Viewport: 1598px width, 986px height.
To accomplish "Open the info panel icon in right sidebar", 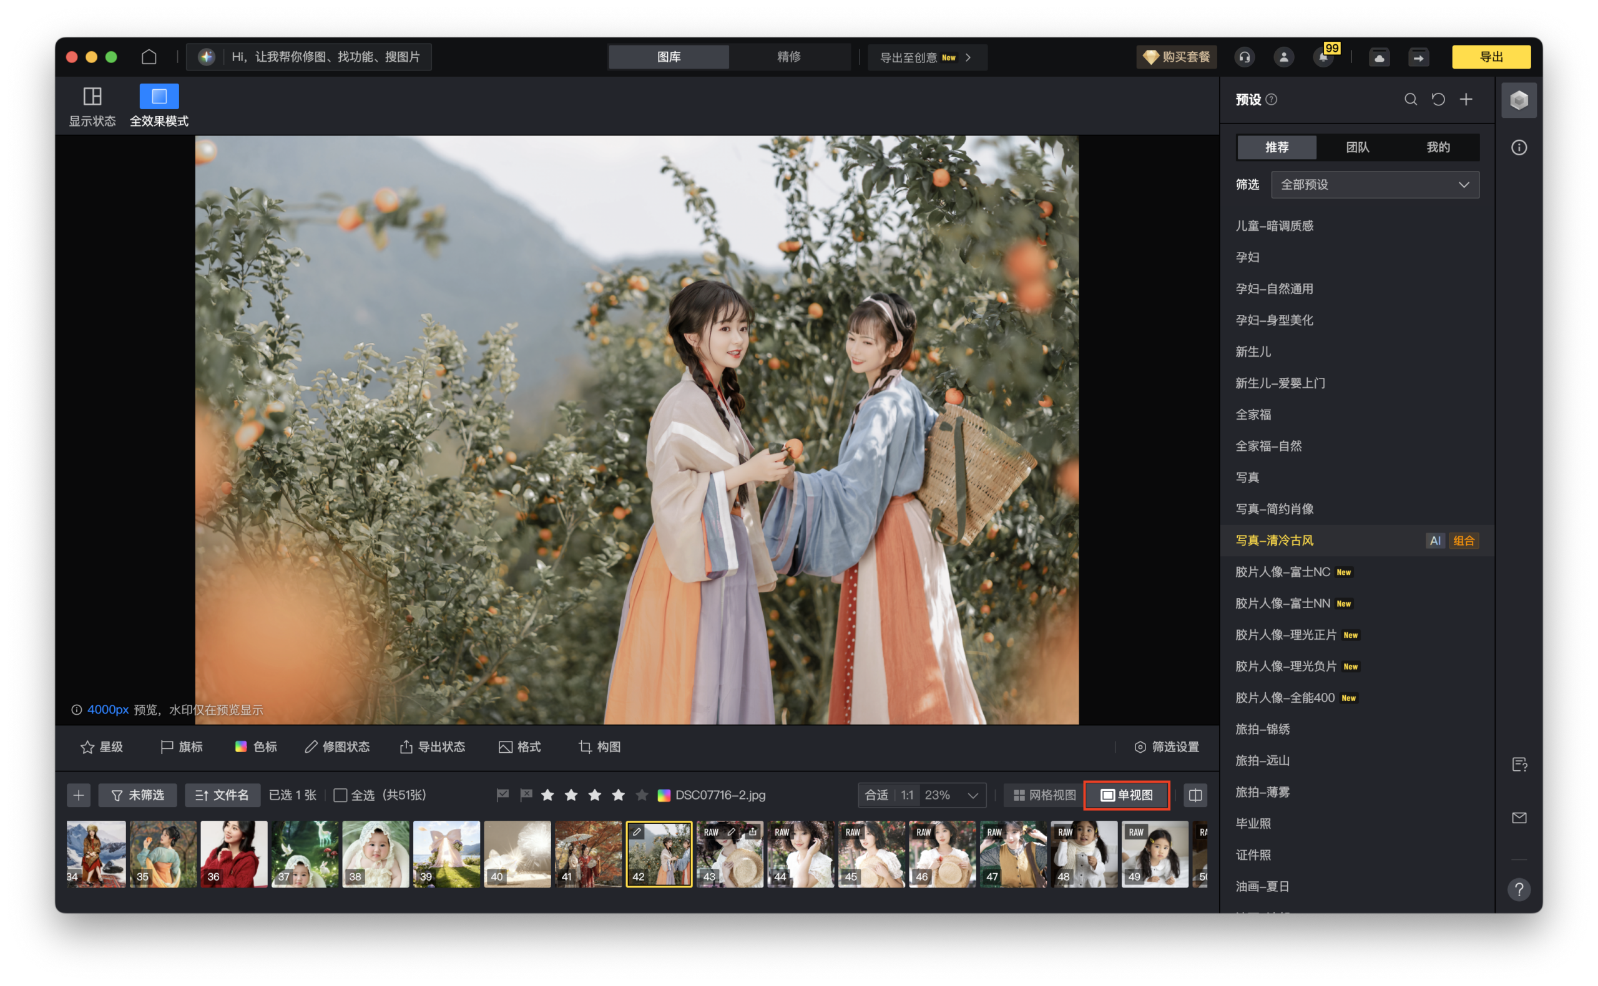I will (1519, 147).
